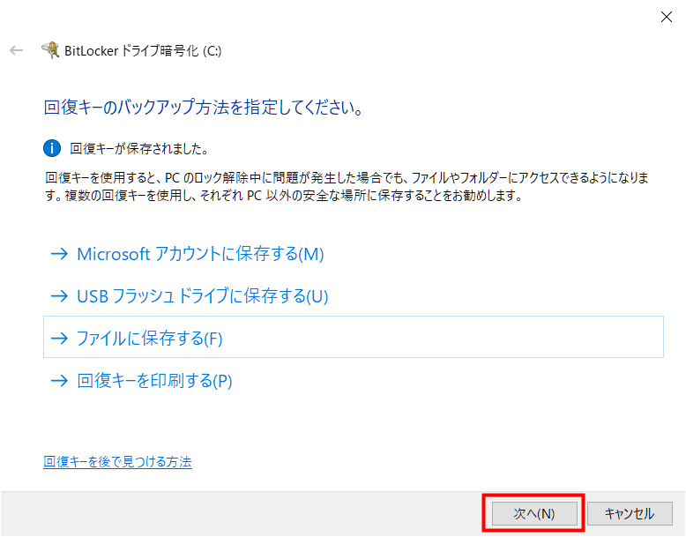Click the BitLocker ドライブ暗号化 (C:) title text
The image size is (686, 537).
[x=143, y=50]
